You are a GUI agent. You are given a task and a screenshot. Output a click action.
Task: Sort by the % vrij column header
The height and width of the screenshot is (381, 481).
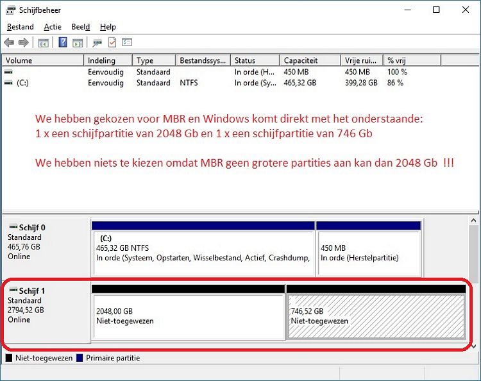tap(412, 60)
